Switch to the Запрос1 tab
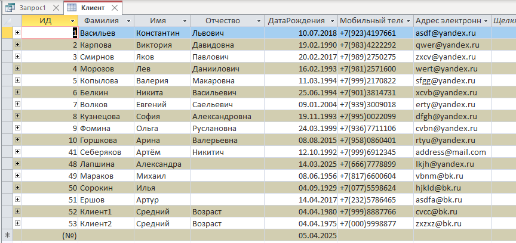 [x=32, y=8]
